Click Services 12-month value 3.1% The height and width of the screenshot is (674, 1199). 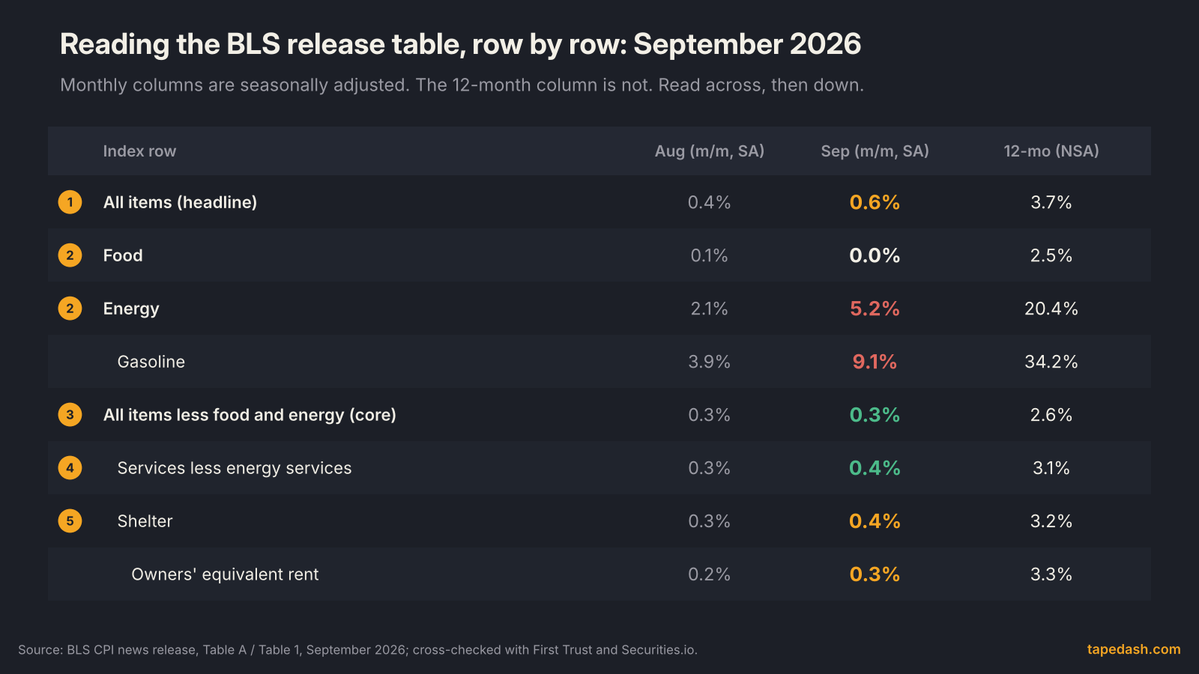tap(1051, 468)
